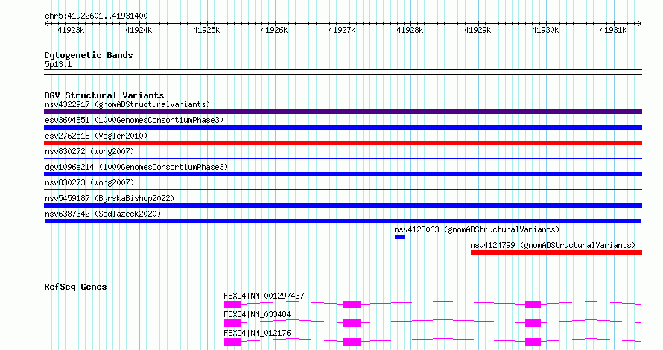Screen dimensions: 663x350
Task: Click the 41930k ruler position
Action: tap(545, 30)
